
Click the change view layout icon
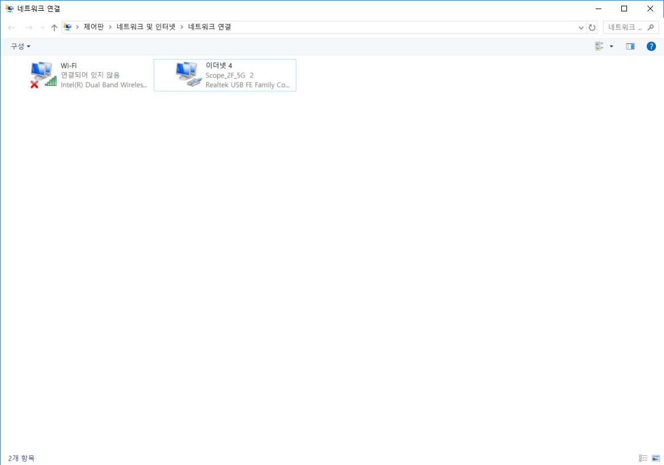(x=599, y=47)
